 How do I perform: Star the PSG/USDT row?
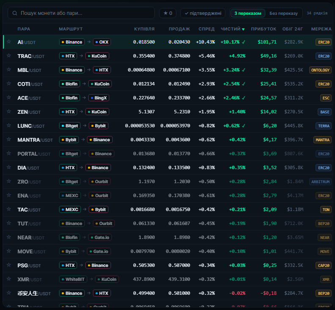click(x=9, y=265)
